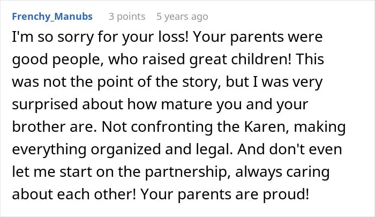Click the word "surprised" starting the fourth line
375x217 pixels.
click(45, 104)
